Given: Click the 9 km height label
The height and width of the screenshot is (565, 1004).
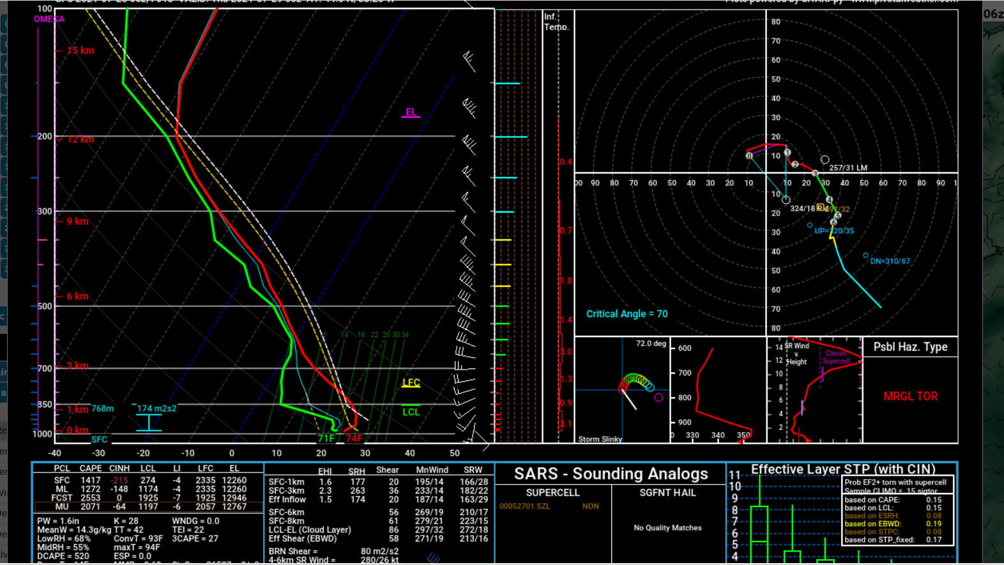Looking at the screenshot, I should 77,222.
